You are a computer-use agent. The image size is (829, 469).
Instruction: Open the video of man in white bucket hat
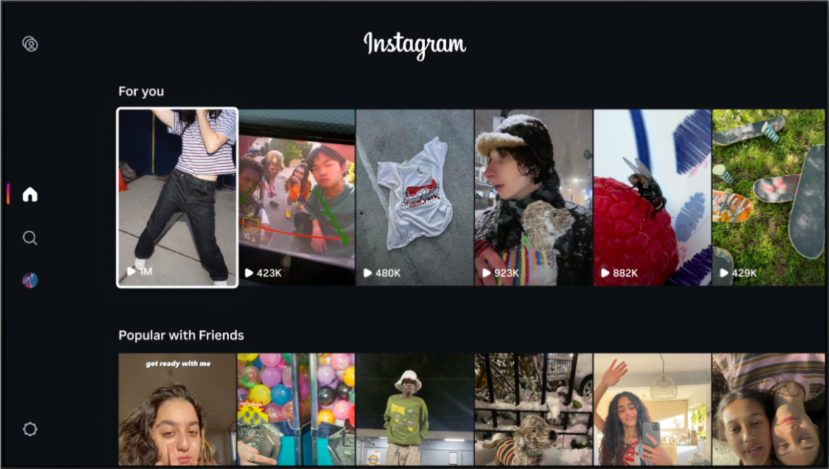414,409
